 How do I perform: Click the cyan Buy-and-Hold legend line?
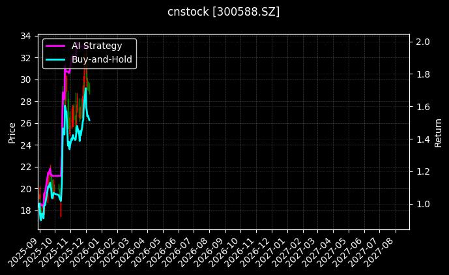point(55,59)
